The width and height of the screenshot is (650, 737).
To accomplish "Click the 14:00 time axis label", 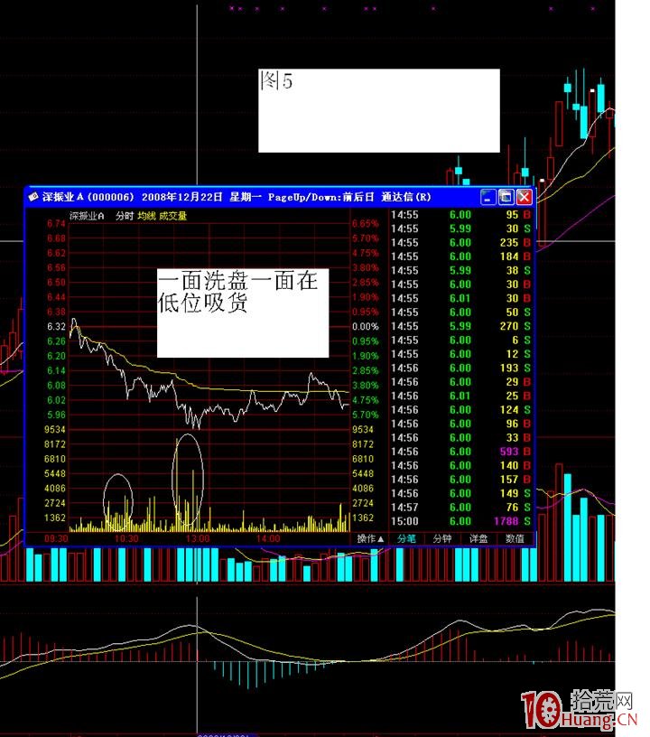I will point(268,538).
